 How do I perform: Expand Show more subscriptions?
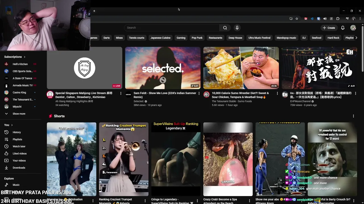(x=19, y=114)
